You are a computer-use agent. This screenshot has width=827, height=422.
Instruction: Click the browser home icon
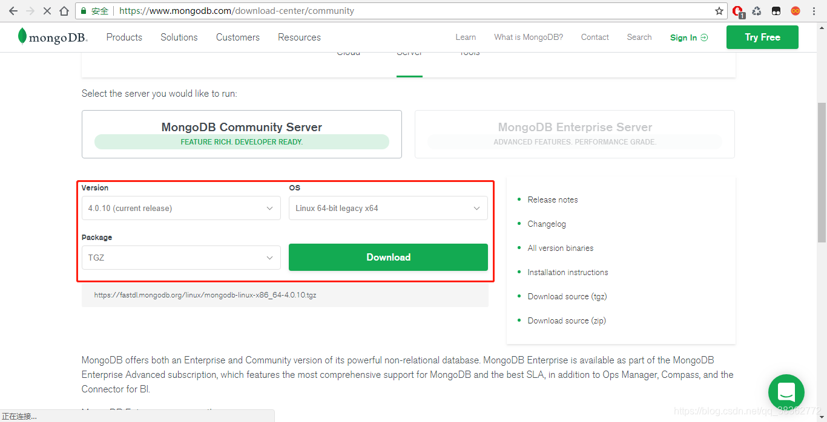[x=64, y=10]
